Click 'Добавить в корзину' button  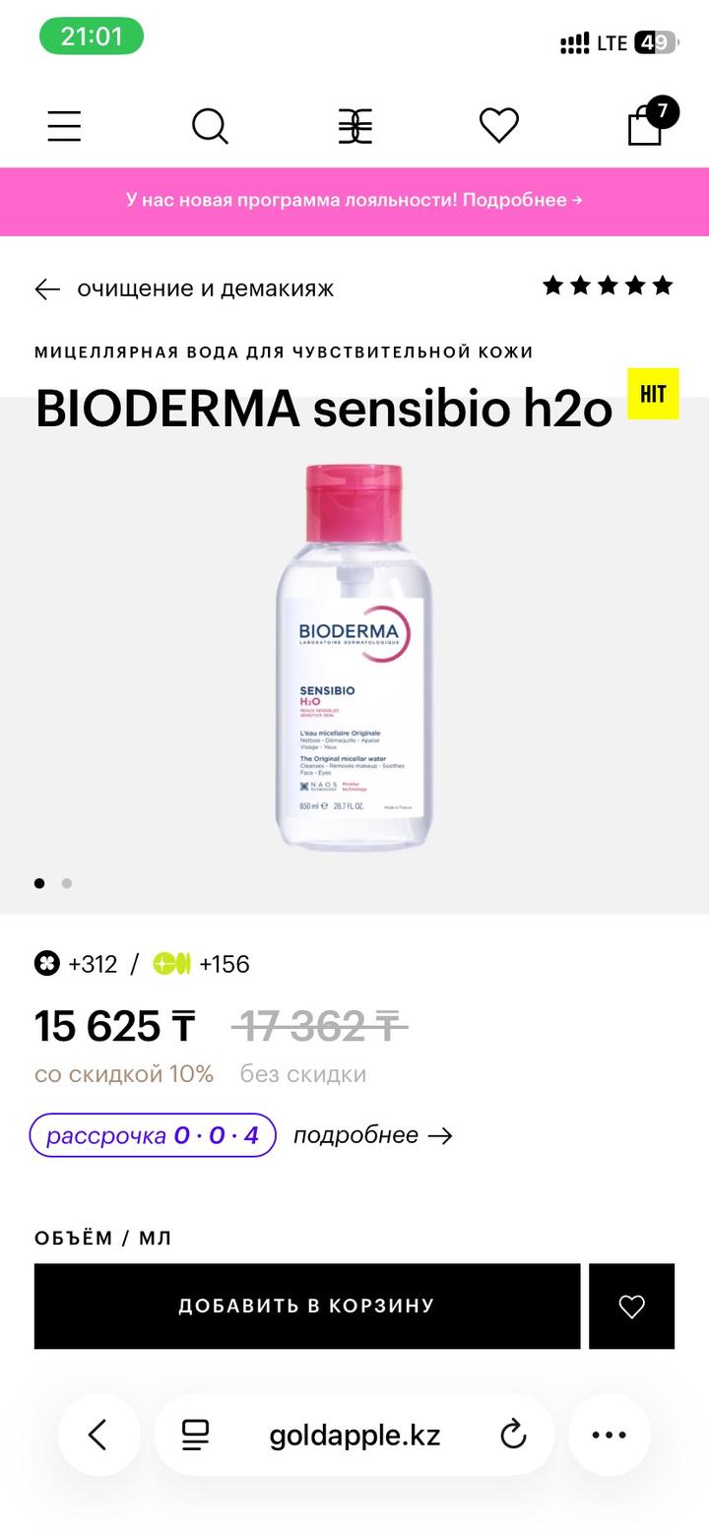[x=305, y=1307]
